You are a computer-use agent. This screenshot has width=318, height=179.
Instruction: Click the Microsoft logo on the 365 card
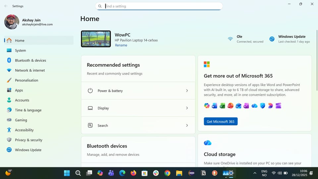click(207, 64)
